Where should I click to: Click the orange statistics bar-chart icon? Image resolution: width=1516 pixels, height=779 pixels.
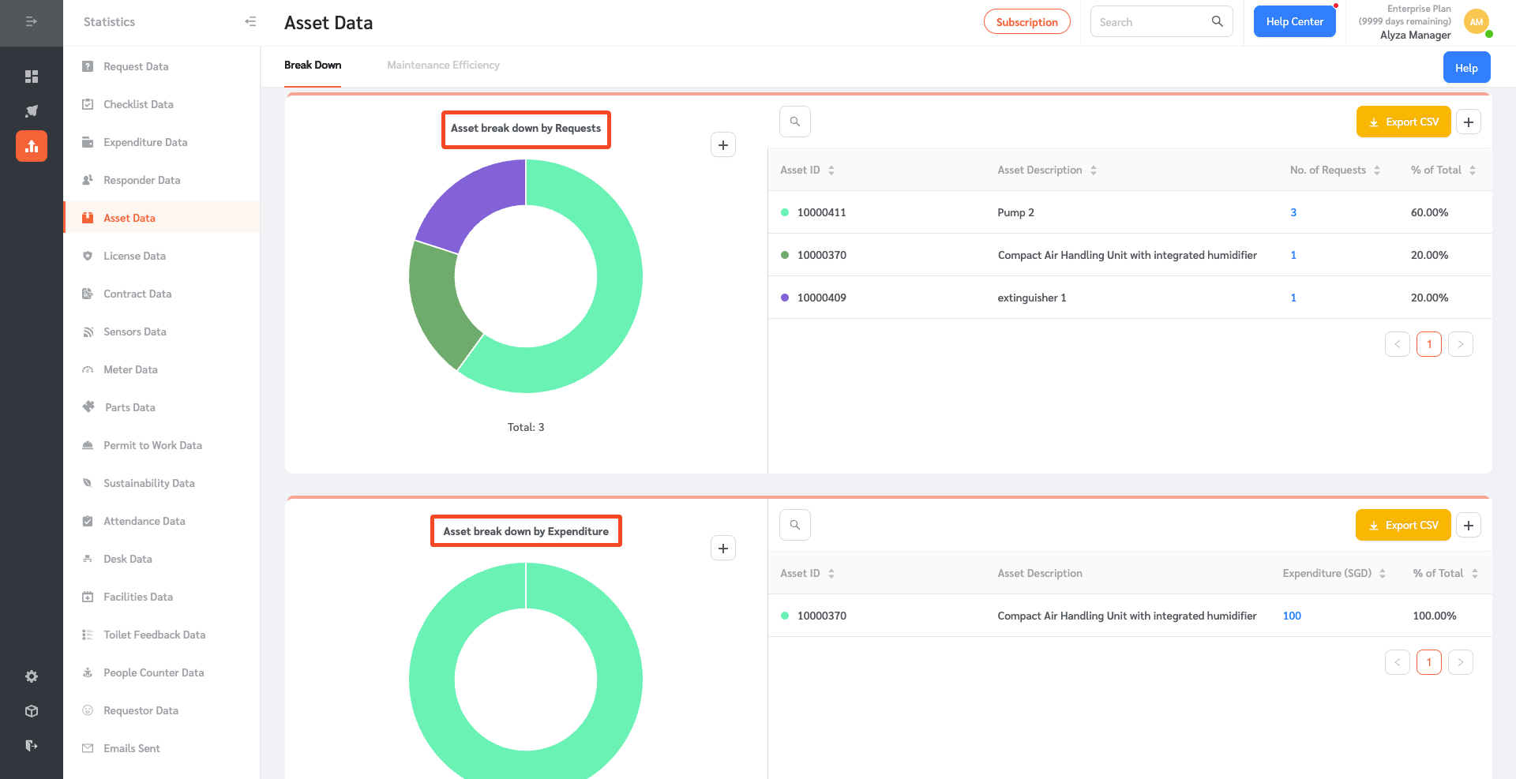pyautogui.click(x=32, y=146)
